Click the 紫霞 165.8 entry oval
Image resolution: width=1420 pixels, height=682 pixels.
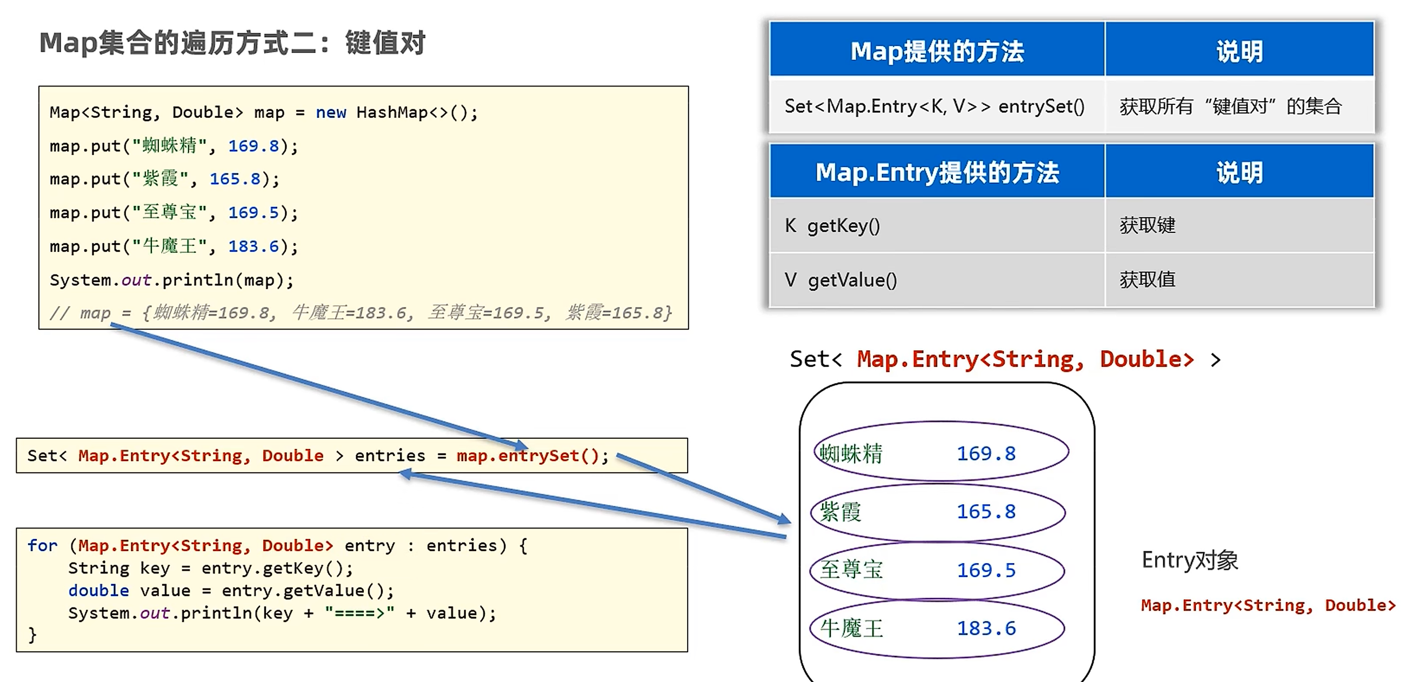pyautogui.click(x=937, y=512)
